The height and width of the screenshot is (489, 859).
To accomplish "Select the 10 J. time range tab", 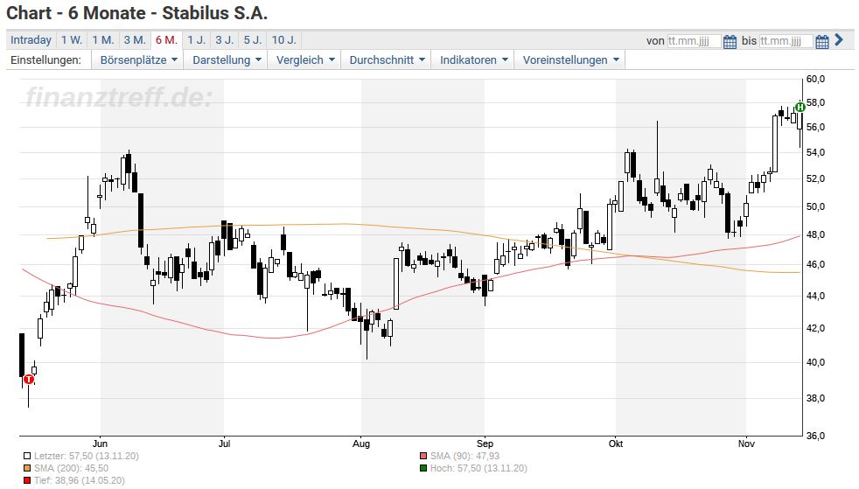I will 283,40.
